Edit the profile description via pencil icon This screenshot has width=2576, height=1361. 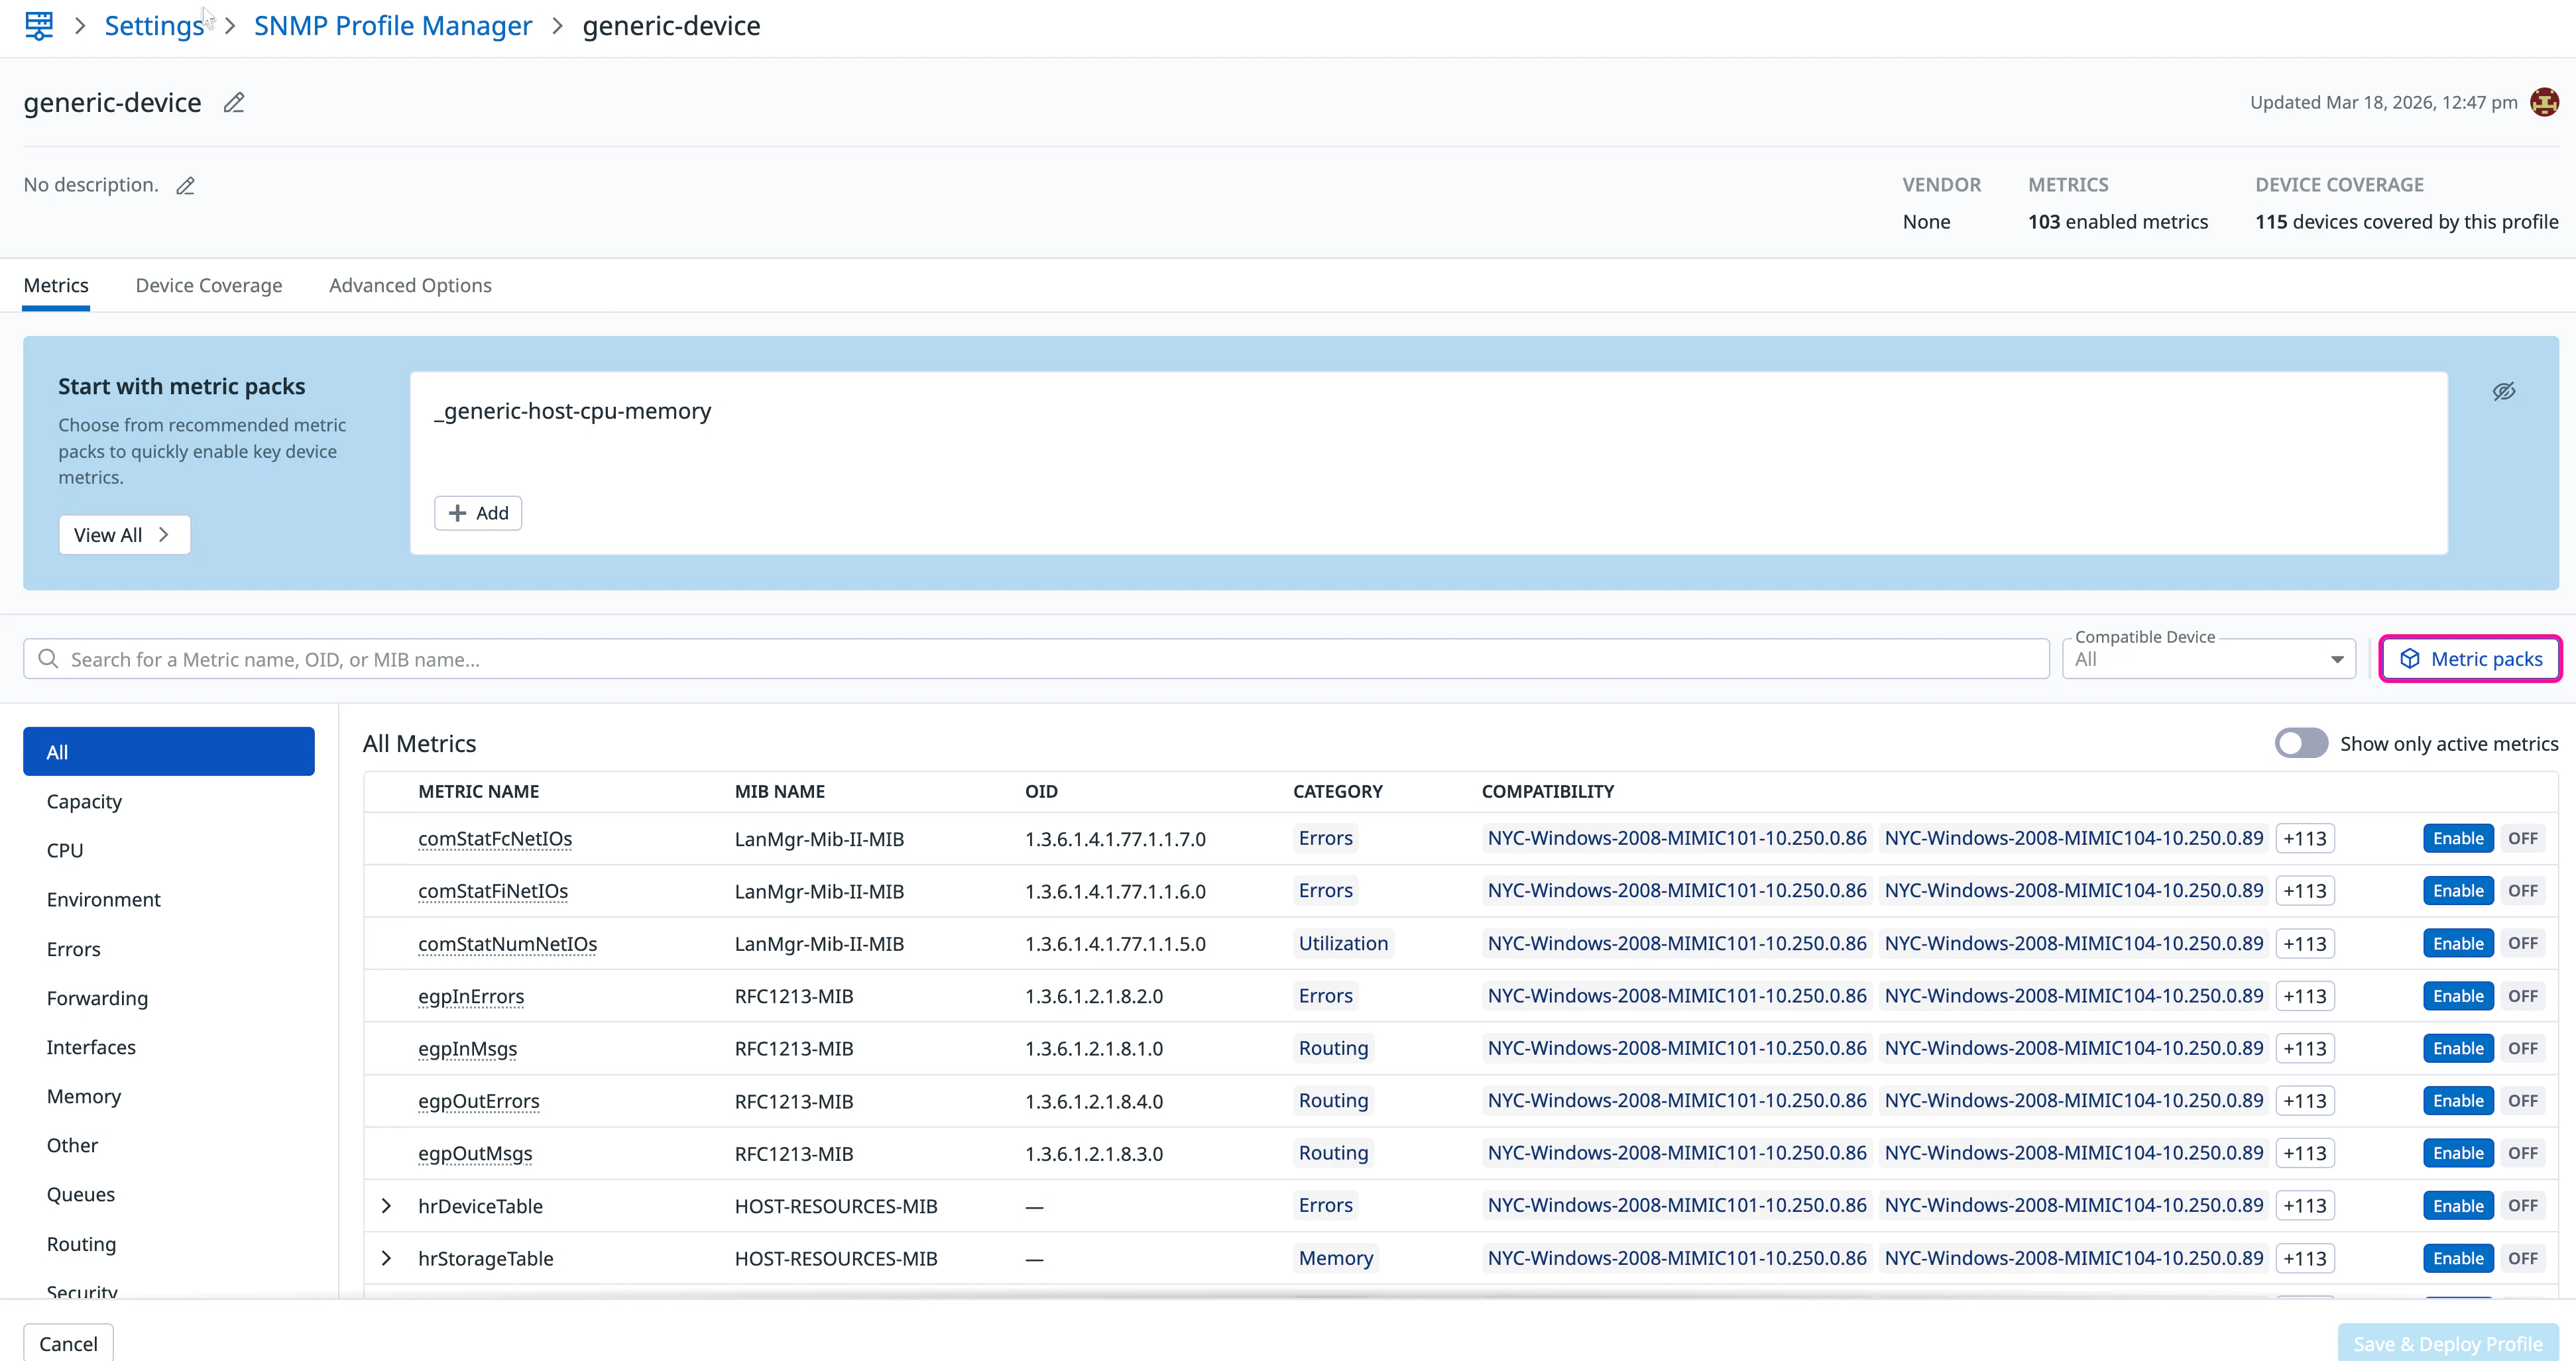185,186
